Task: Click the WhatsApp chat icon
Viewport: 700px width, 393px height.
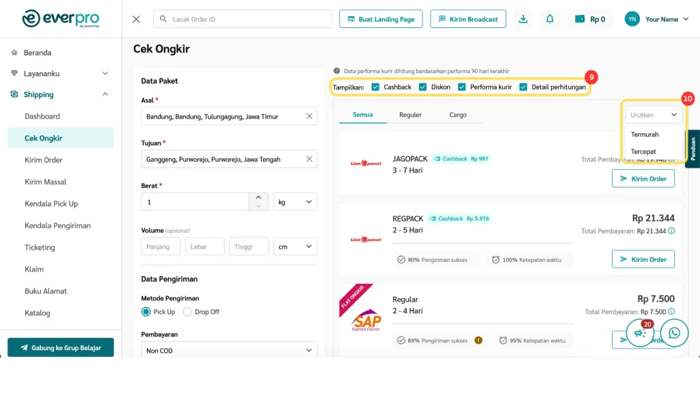Action: point(675,333)
